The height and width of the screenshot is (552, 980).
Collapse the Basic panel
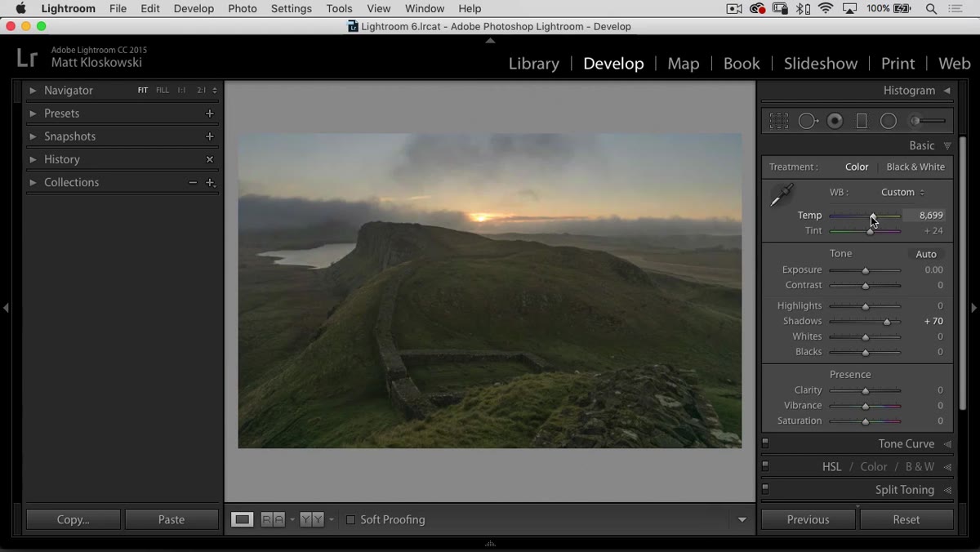(947, 146)
